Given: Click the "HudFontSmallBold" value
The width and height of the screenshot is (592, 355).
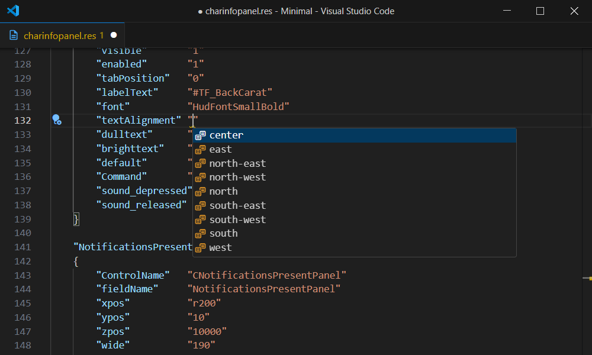Looking at the screenshot, I should tap(238, 106).
